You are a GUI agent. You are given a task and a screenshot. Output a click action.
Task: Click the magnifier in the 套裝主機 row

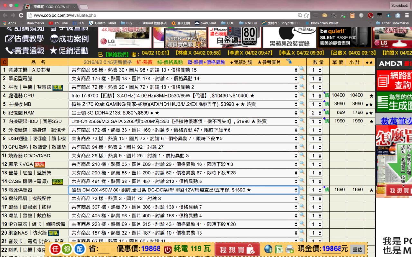pos(302,69)
